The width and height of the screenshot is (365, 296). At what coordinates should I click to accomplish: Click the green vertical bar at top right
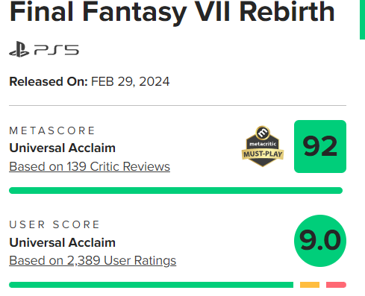click(362, 19)
